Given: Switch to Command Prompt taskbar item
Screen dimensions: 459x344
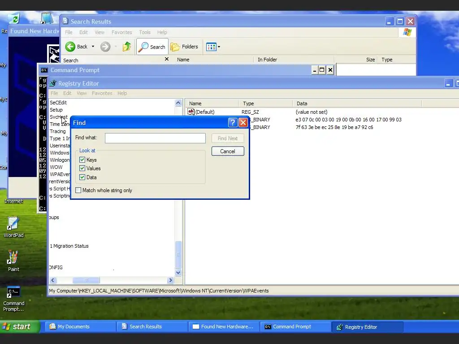Looking at the screenshot, I should [x=296, y=327].
